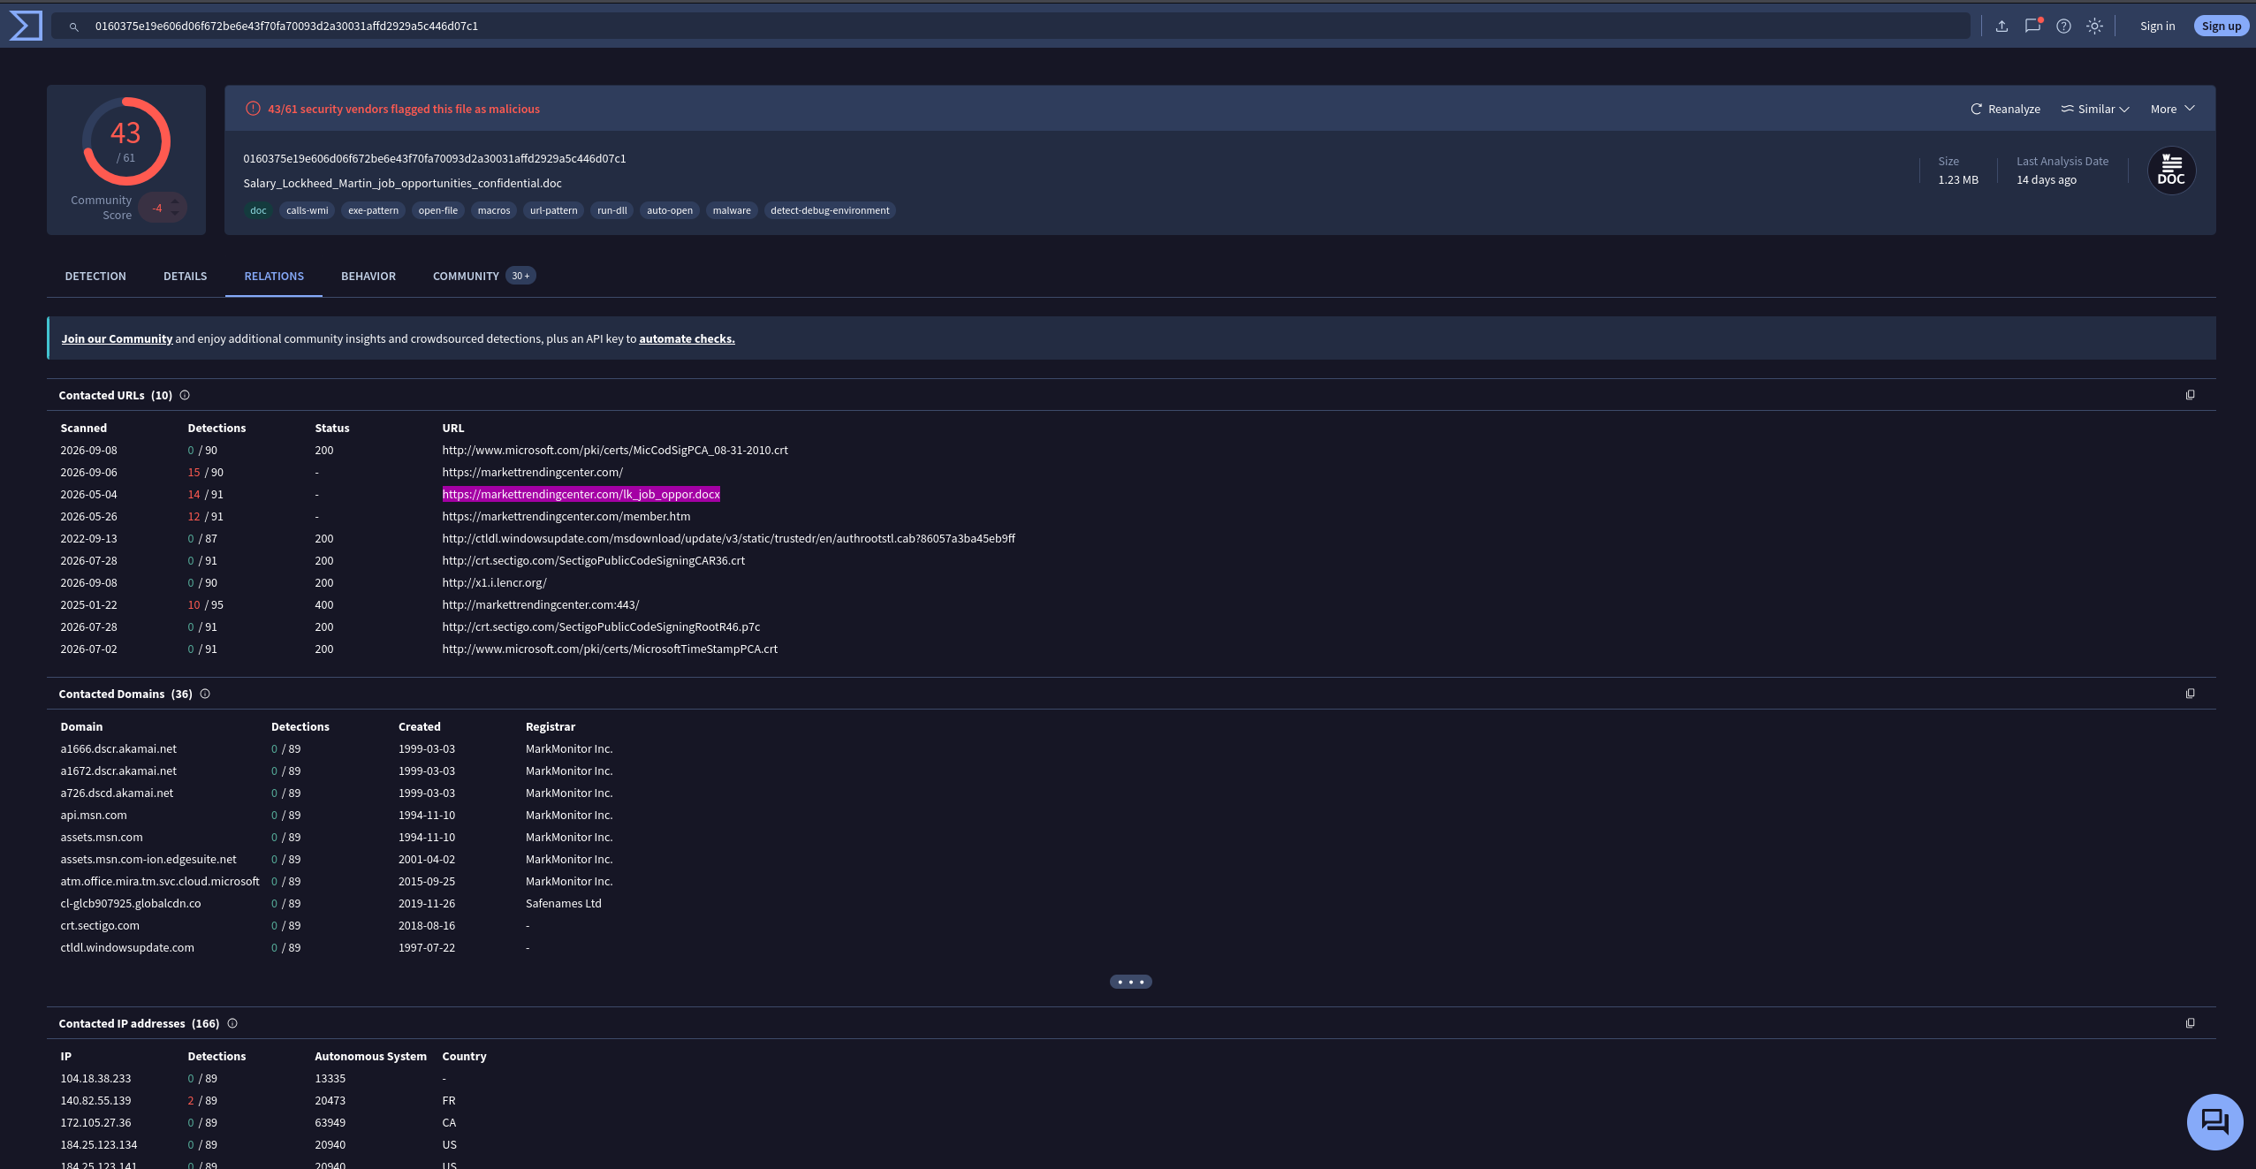
Task: Click the Sign in link
Action: pos(2157,26)
